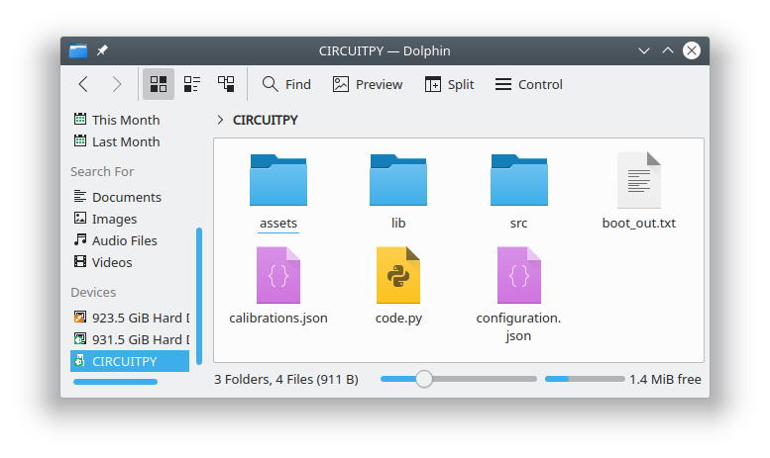Toggle the pin on all desktops button
770x458 pixels.
102,50
